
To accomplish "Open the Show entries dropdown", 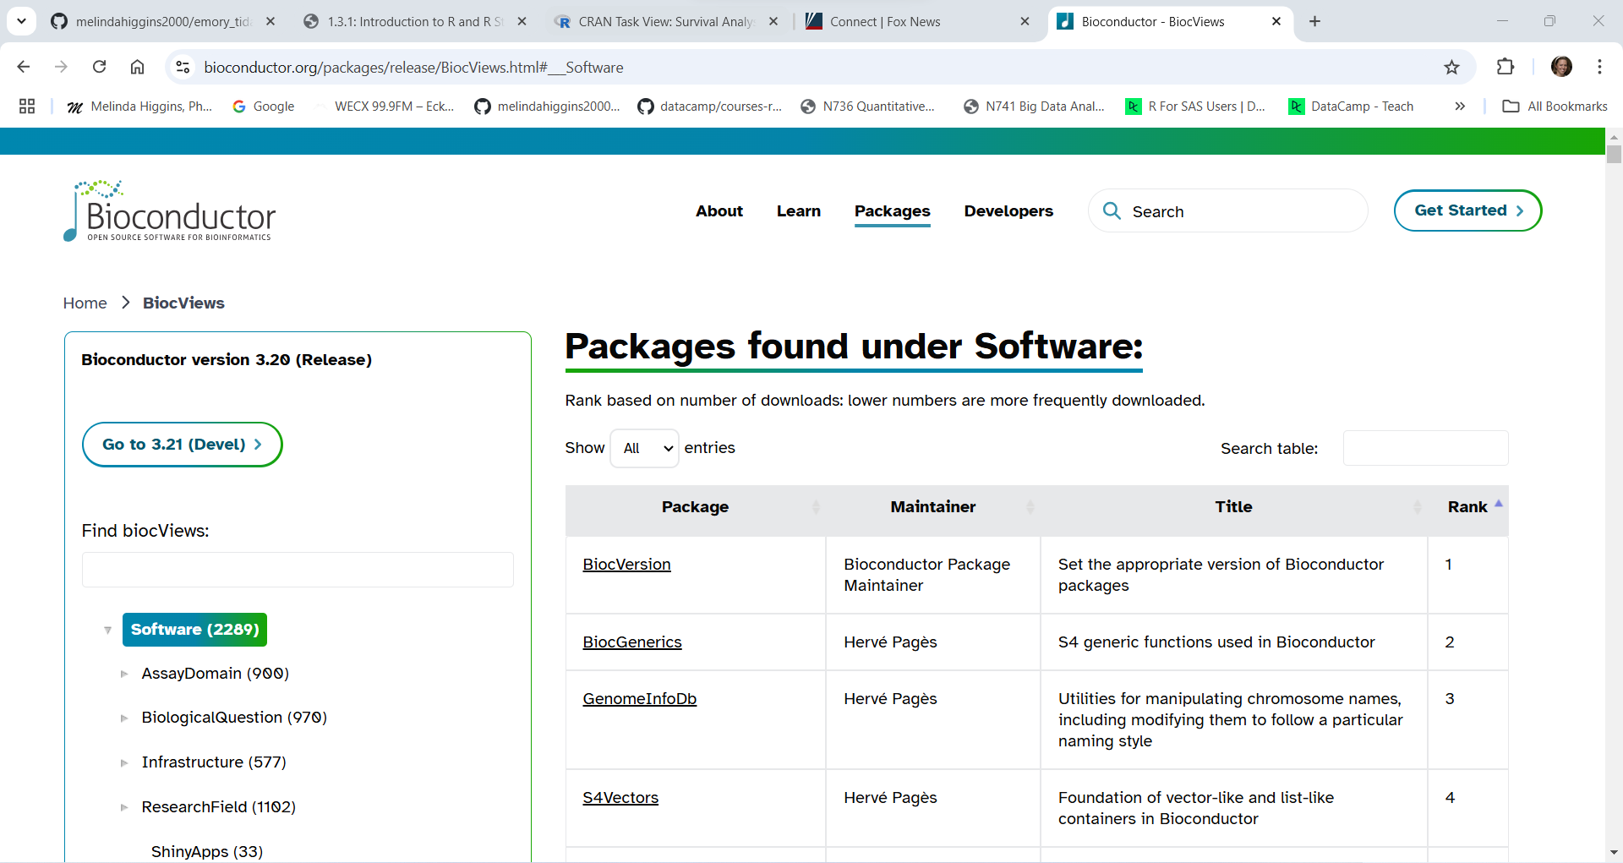I will pyautogui.click(x=645, y=448).
